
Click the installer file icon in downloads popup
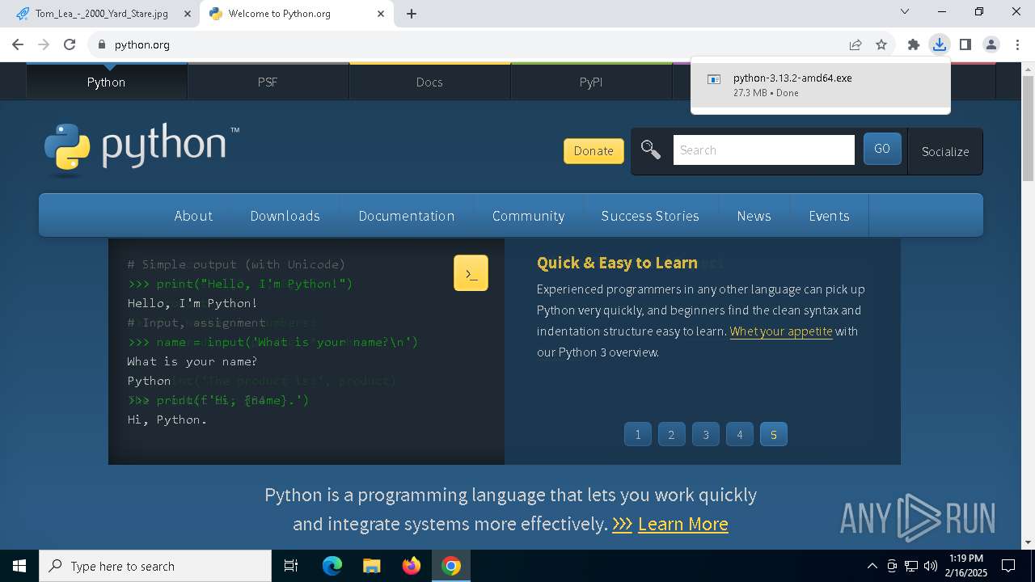[x=714, y=79]
